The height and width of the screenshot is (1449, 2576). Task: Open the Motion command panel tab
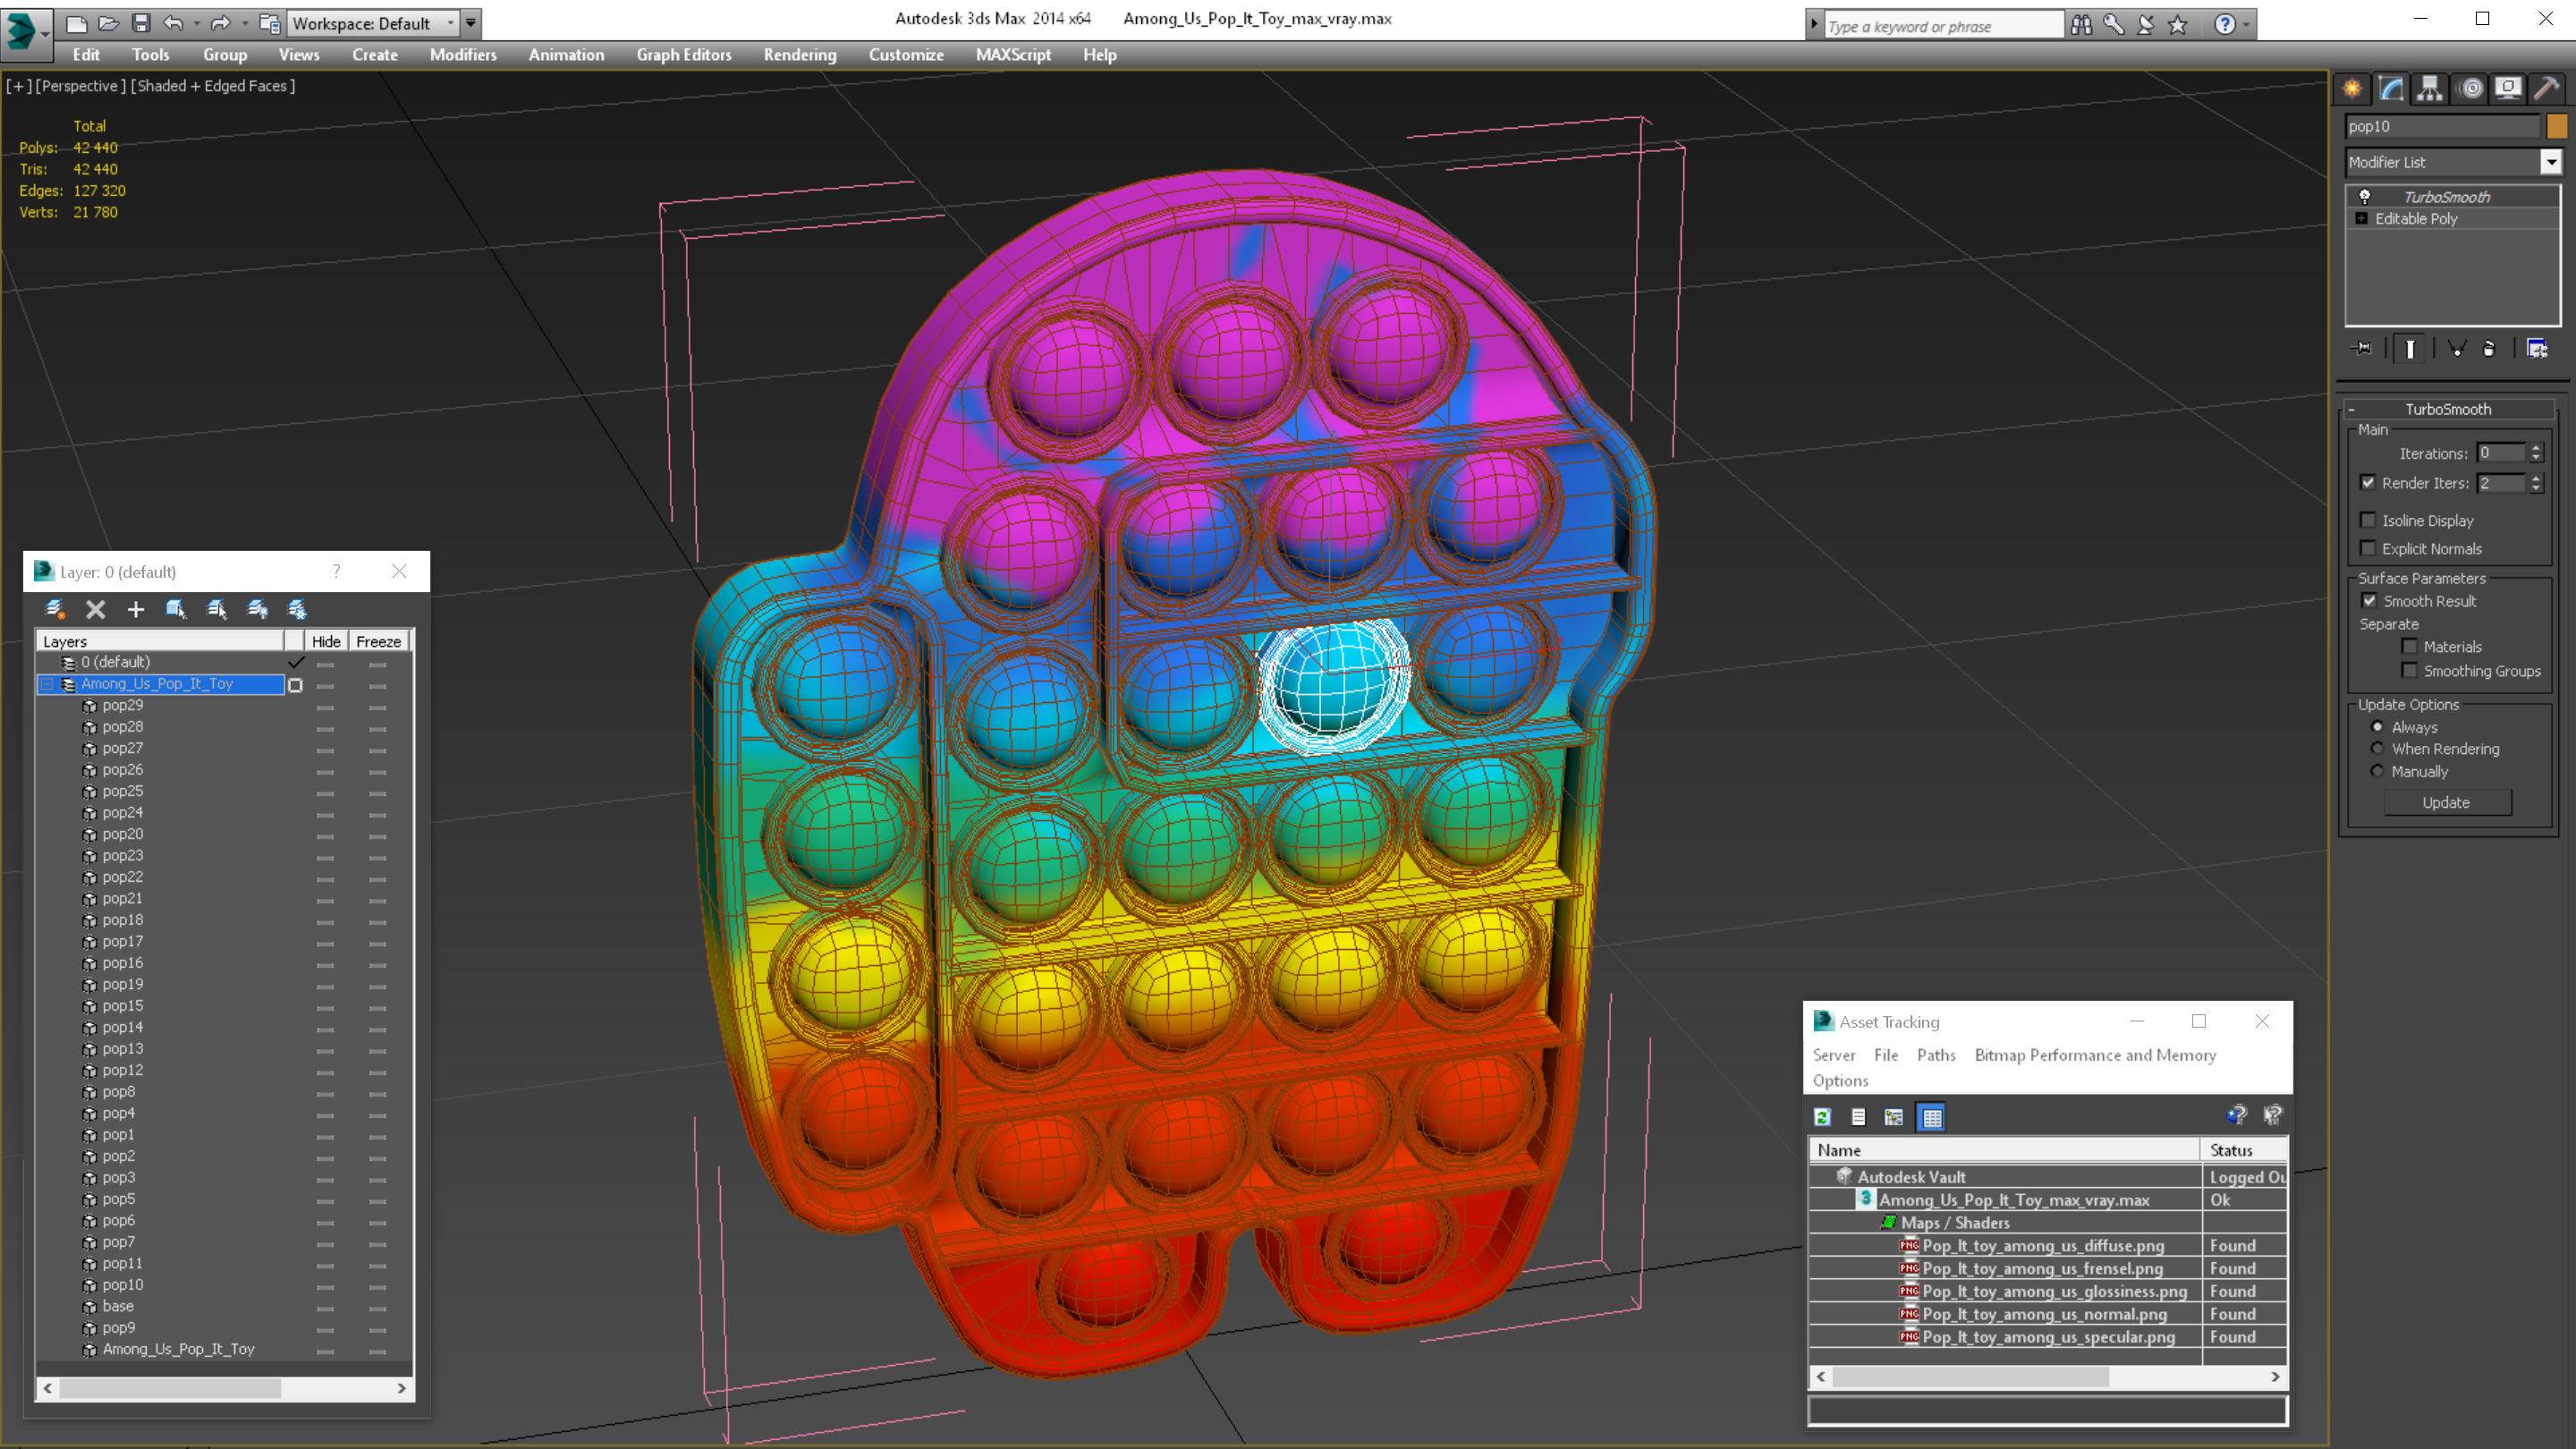click(x=2470, y=88)
